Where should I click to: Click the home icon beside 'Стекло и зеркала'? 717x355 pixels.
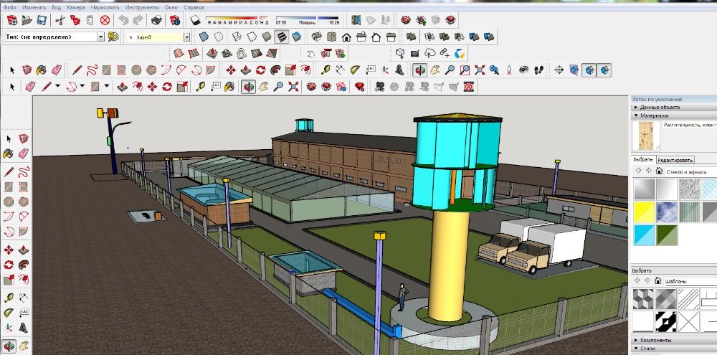659,171
